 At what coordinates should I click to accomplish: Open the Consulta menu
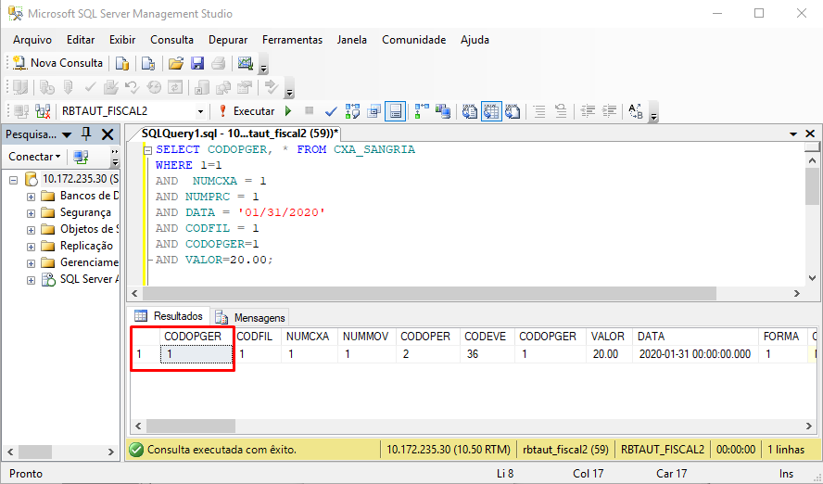[x=171, y=40]
